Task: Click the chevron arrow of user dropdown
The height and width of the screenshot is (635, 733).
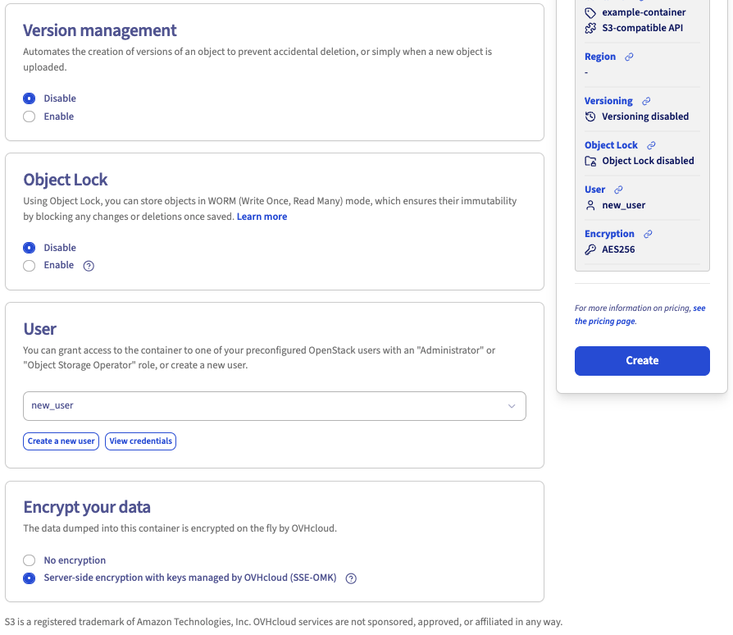Action: coord(512,406)
